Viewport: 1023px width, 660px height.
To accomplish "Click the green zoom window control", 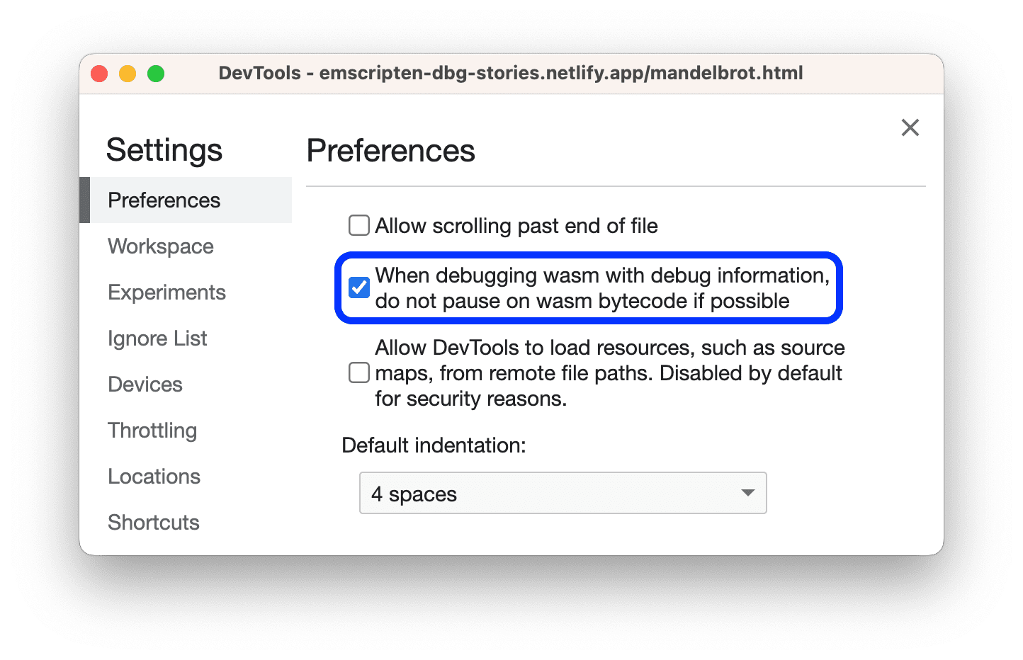I will pyautogui.click(x=155, y=73).
